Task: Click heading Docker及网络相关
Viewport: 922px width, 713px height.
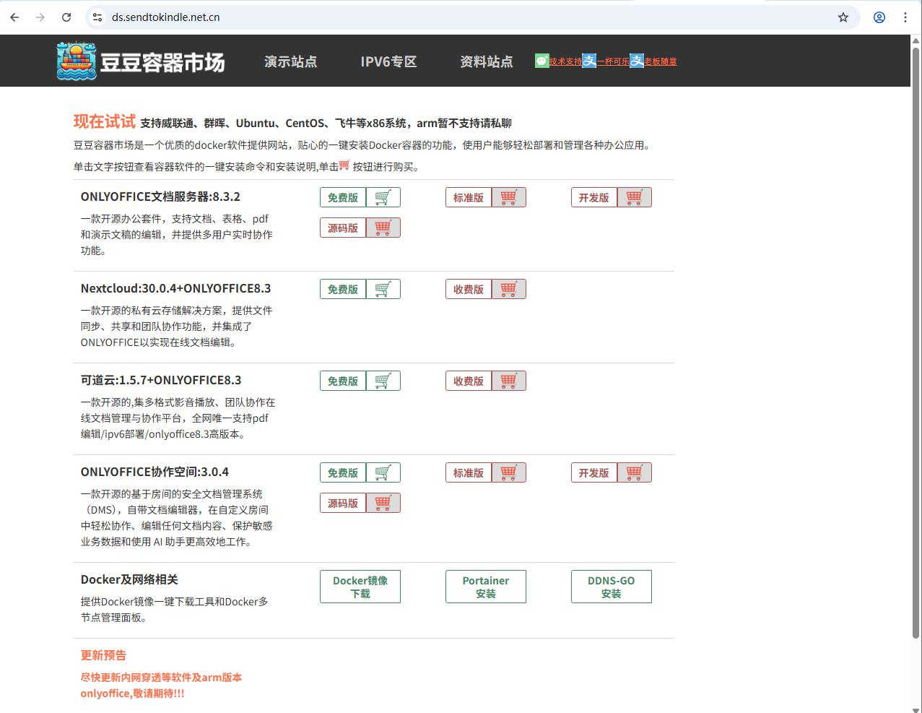Action: pos(129,579)
